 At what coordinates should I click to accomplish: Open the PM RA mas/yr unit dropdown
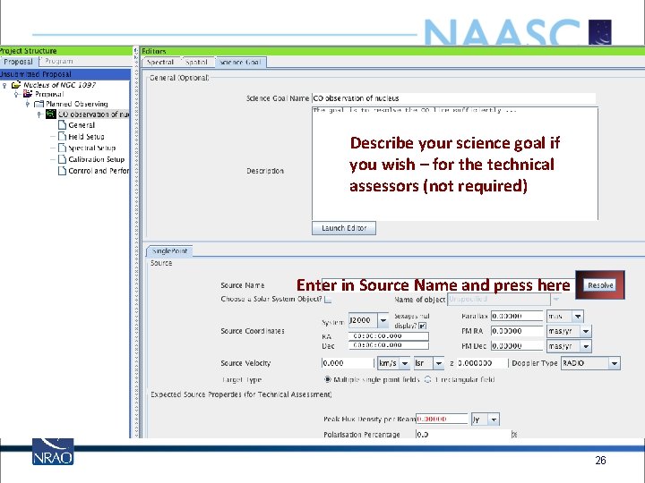(586, 331)
